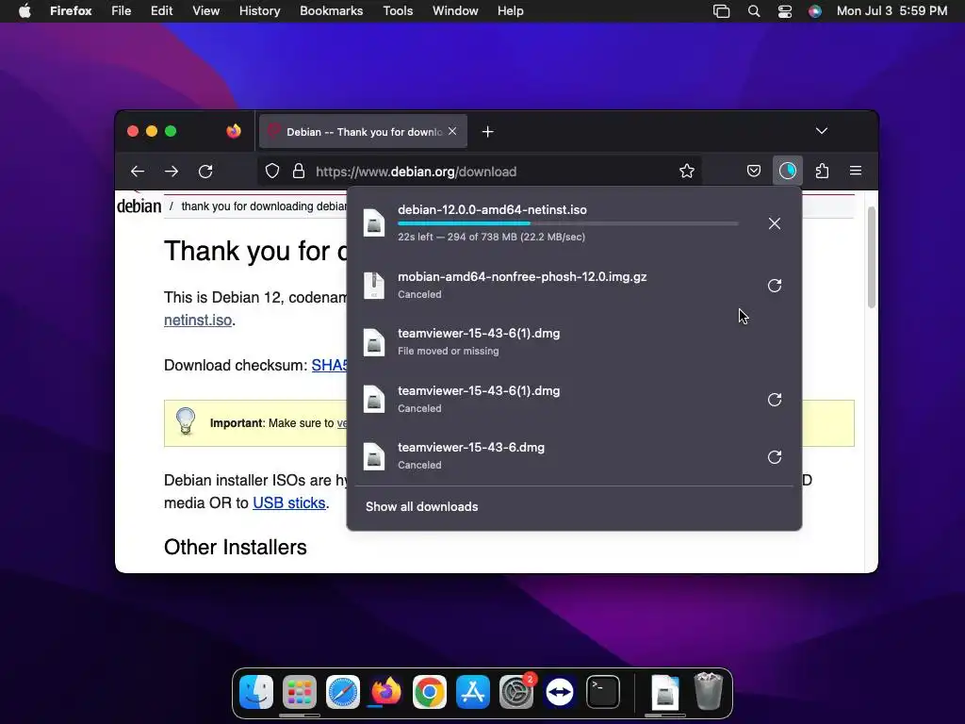Open Google Chrome from the Dock
Screen dimensions: 965x724
(430, 692)
